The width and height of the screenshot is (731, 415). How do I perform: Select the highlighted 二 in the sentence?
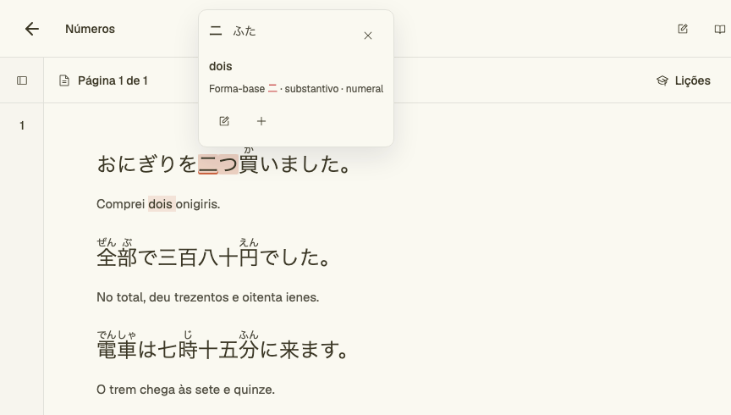click(208, 164)
